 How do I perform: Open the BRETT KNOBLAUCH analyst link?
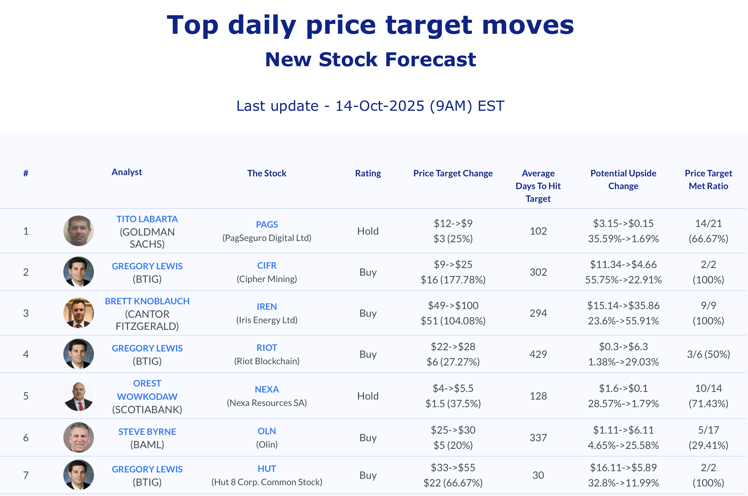(x=147, y=301)
